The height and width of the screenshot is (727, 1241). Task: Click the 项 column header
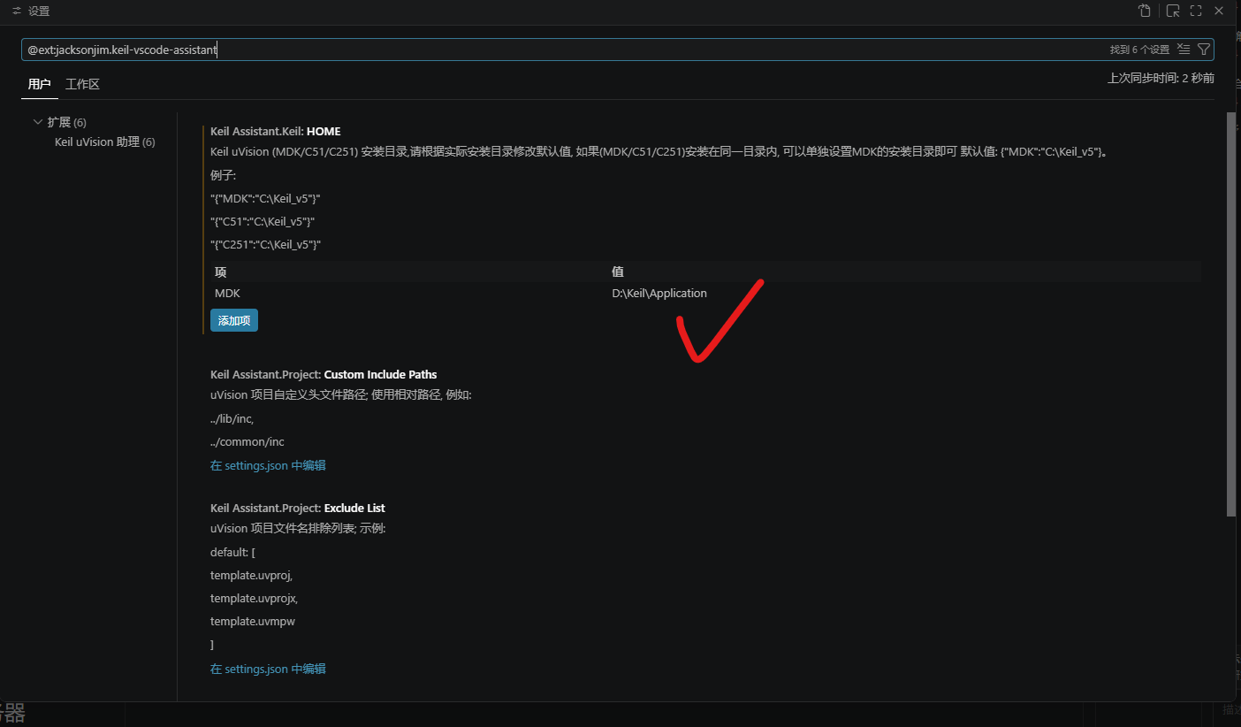(x=221, y=272)
